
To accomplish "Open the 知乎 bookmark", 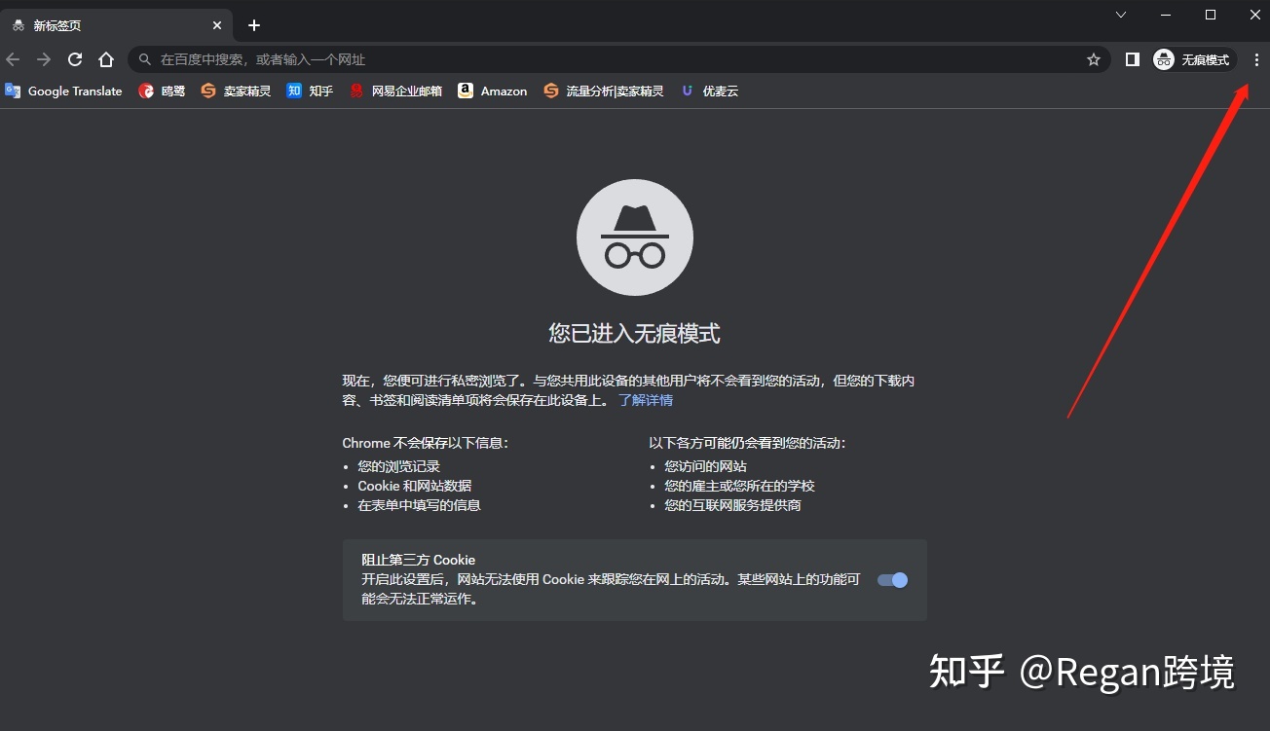I will (310, 91).
